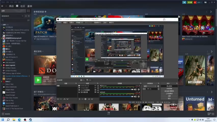217x122 pixels.
Task: Click the recent activity clock icon in the Steam sidebar
Action: (x=26, y=16)
